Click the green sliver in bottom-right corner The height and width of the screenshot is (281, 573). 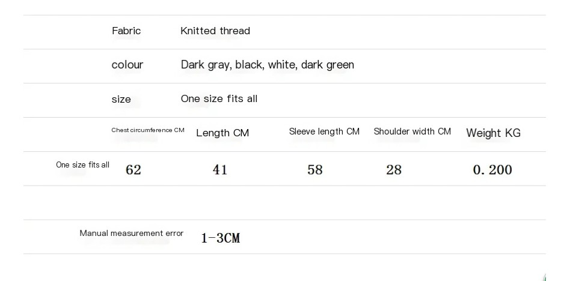544,277
